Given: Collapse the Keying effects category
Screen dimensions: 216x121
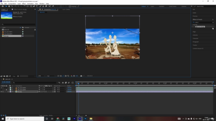Looking at the screenshot, I should (x=193, y=25).
